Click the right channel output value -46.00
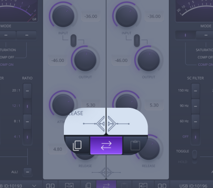The image size is (213, 188). [x=121, y=60]
